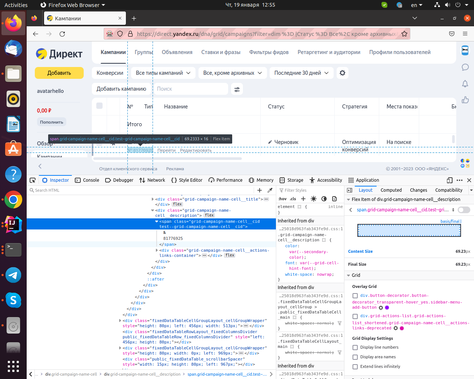The height and width of the screenshot is (379, 474).
Task: Add a new CSS rule icon
Action: [x=303, y=199]
